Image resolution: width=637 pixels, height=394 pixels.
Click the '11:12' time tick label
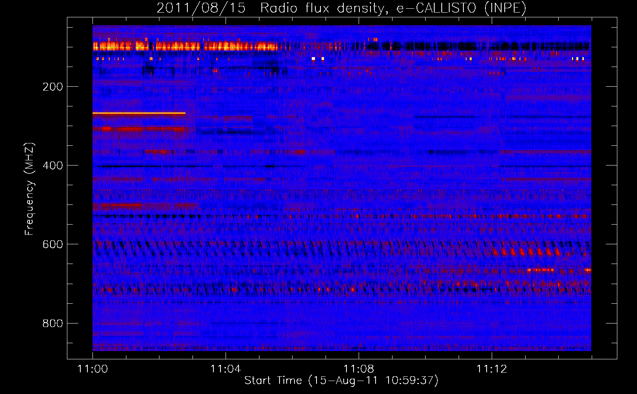coord(492,369)
